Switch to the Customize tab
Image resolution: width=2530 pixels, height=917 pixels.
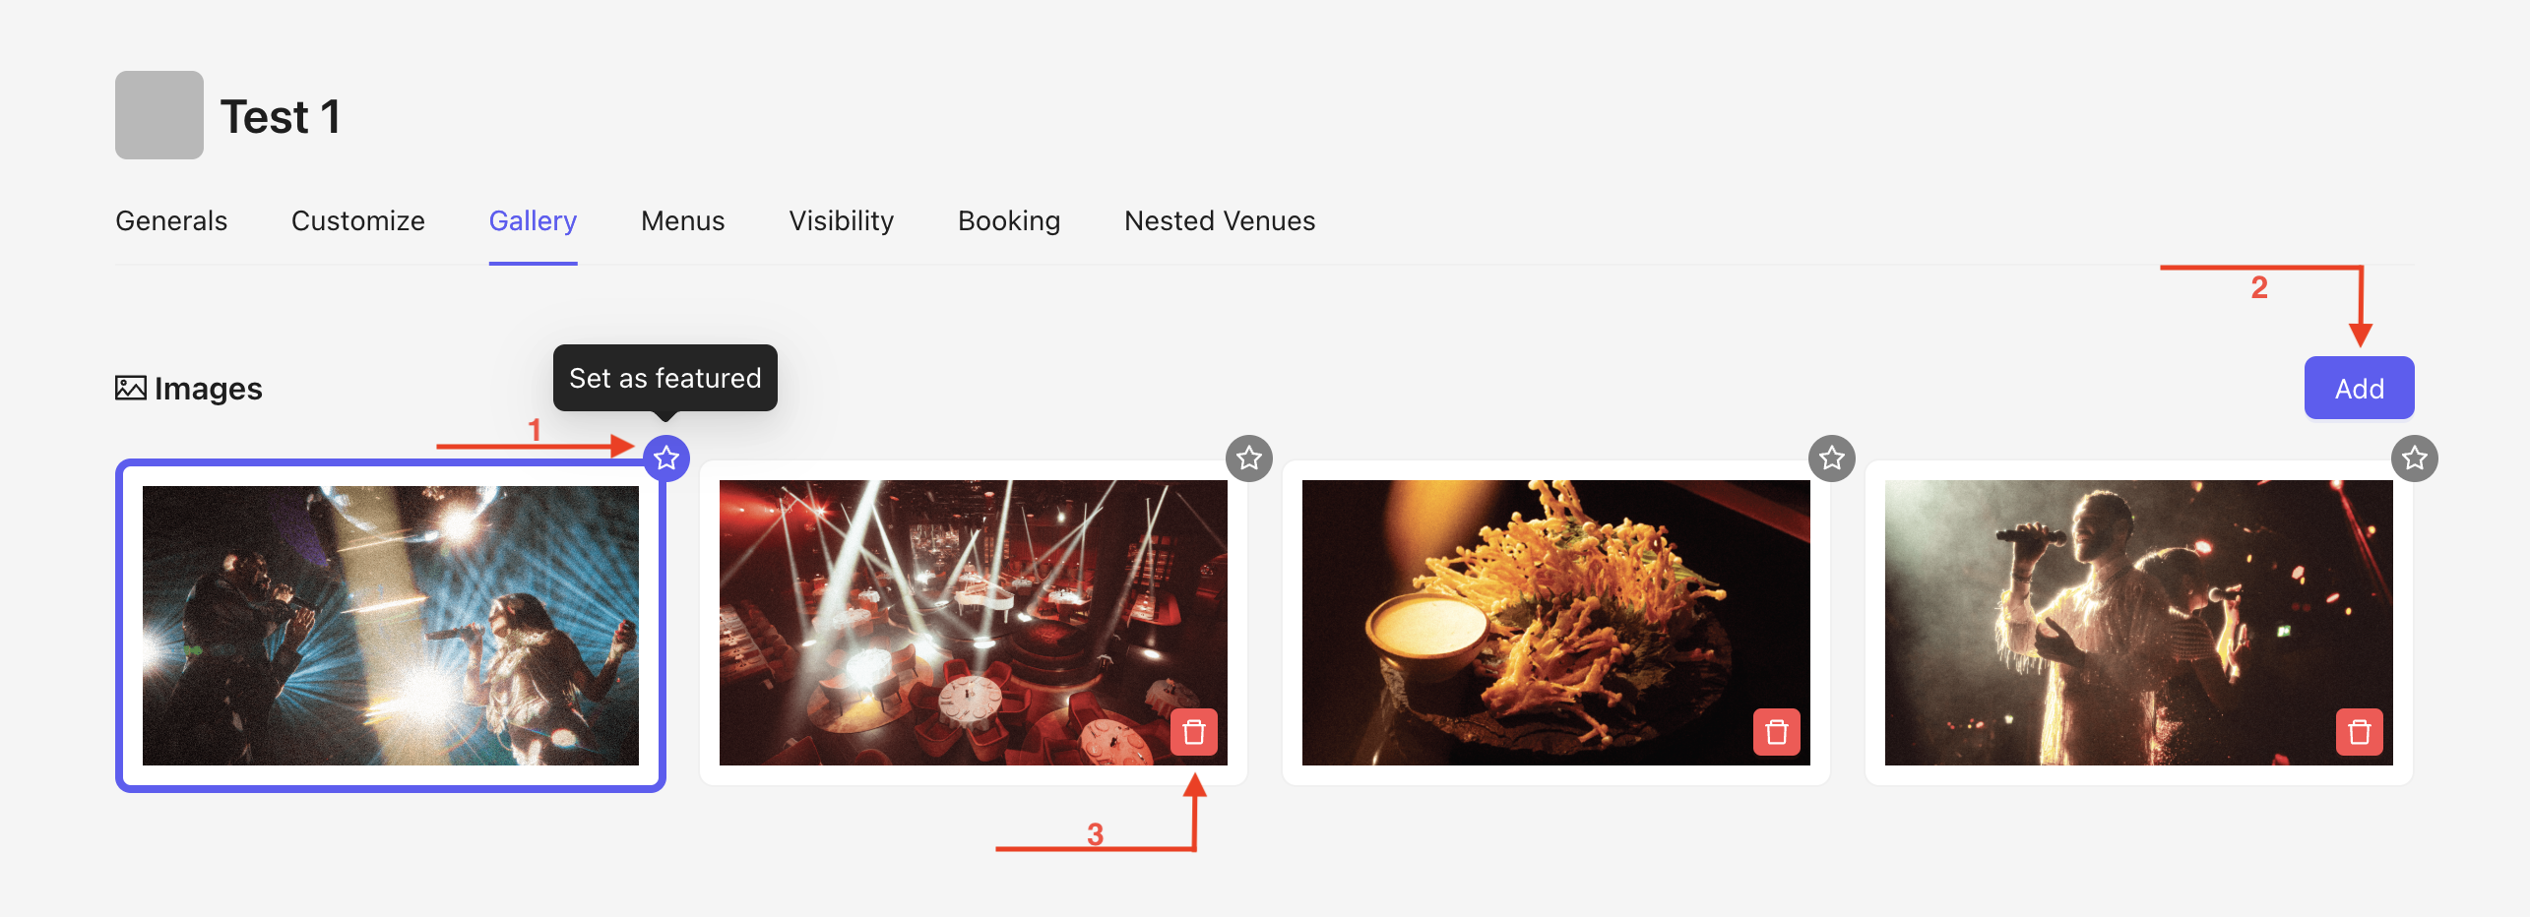pos(358,220)
